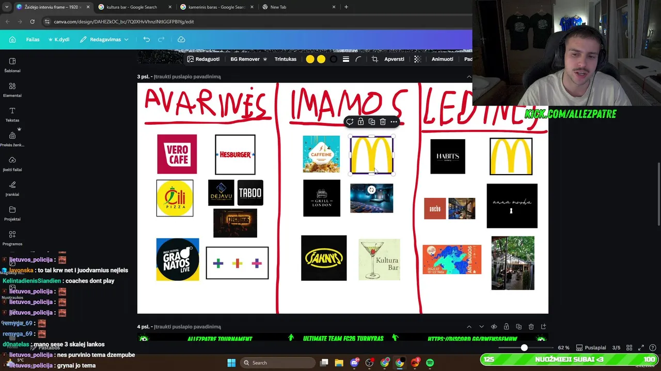Click page 3 title placeholder field
Image resolution: width=661 pixels, height=371 pixels.
187,77
